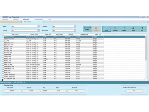149x112 pixels.
Task: Select the Bracelet 22kt item
Action: pyautogui.click(x=8, y=53)
